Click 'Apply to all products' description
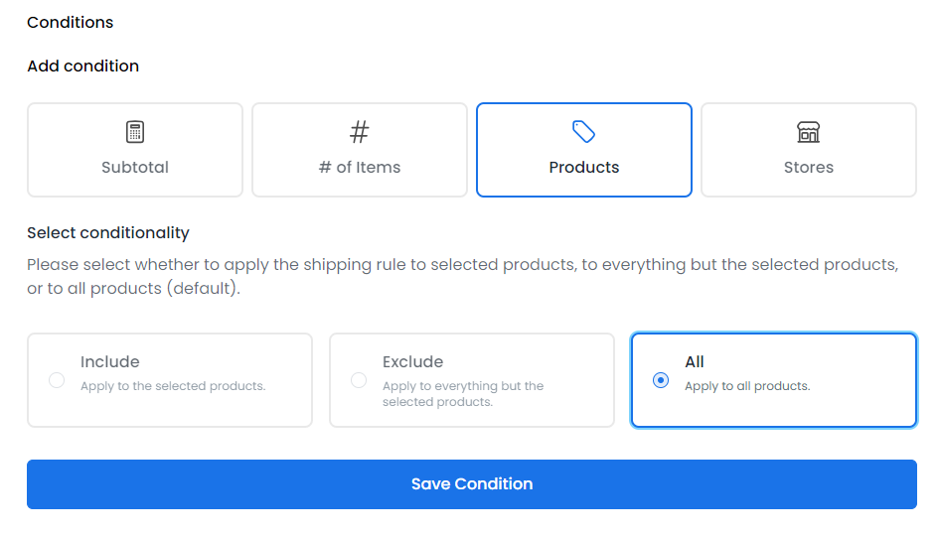Image resolution: width=940 pixels, height=537 pixels. coord(747,386)
